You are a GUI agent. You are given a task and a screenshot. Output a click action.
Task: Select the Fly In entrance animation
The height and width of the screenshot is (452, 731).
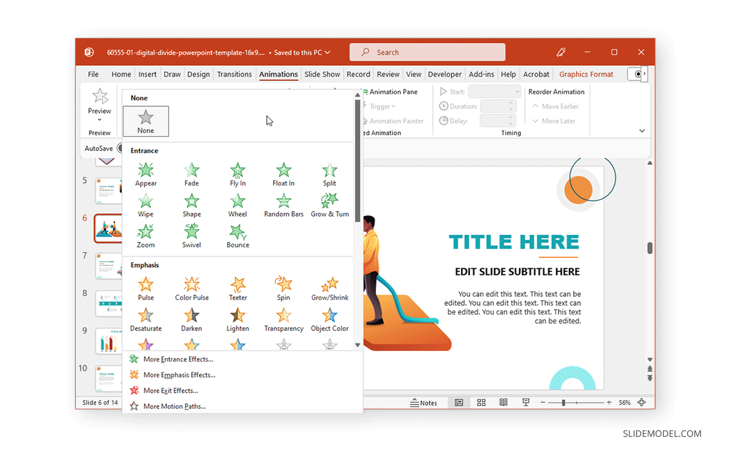click(237, 172)
